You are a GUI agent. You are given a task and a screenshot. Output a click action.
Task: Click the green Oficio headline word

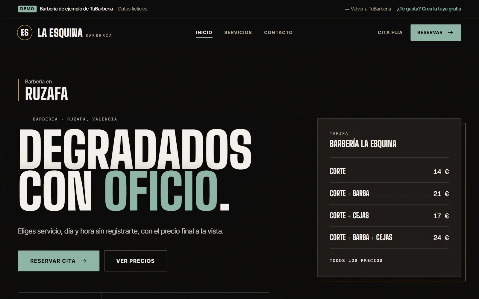[x=161, y=191]
